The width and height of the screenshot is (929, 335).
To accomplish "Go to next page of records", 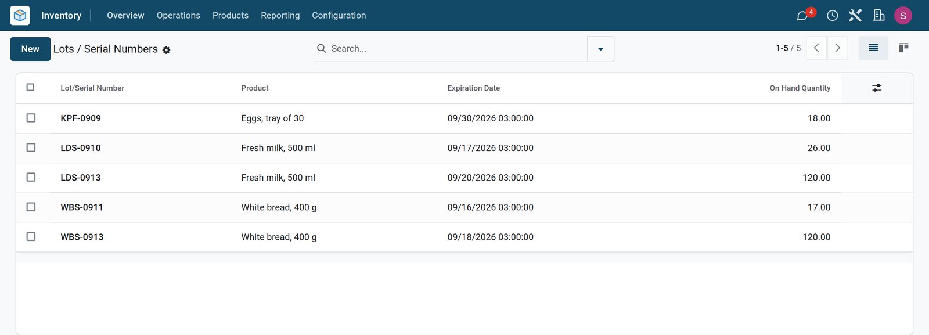I will tap(837, 48).
